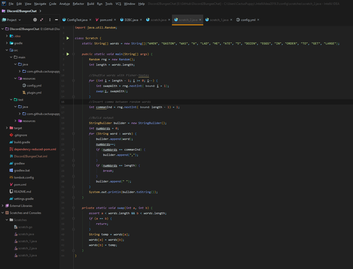Click the run gutter icon beside class Scratch

pos(68,38)
